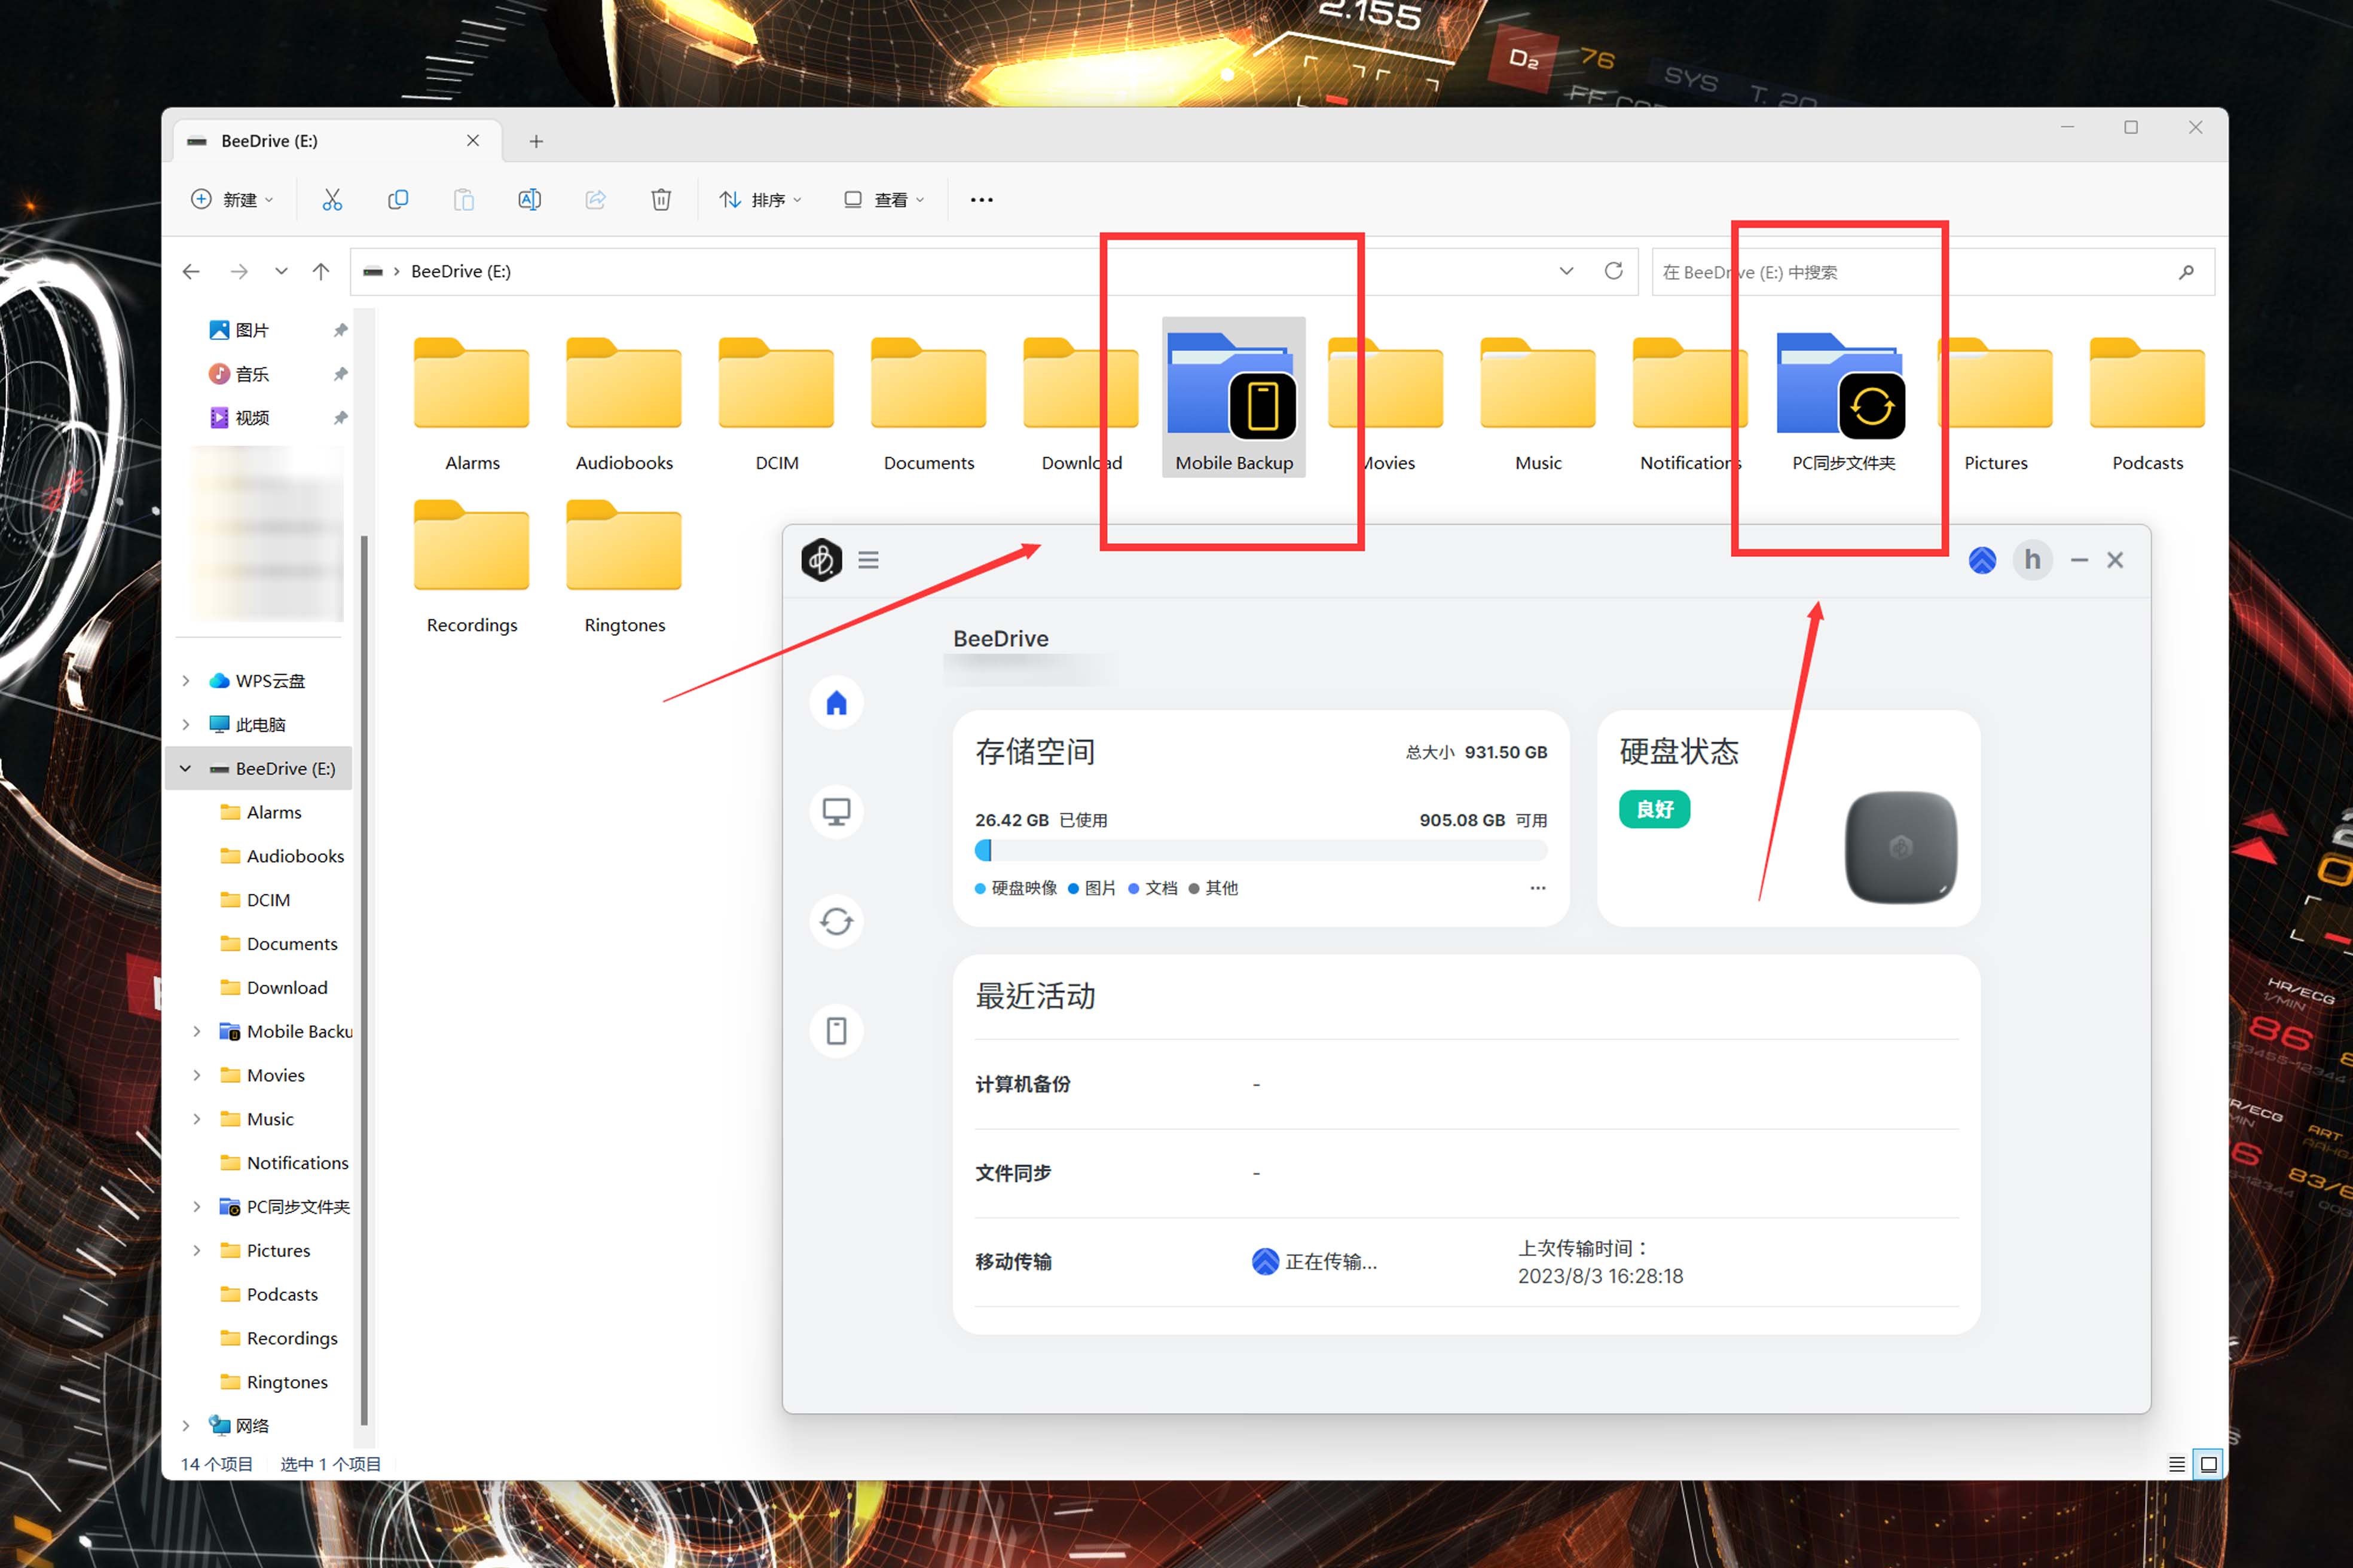Open file sync sidebar icon
The image size is (2353, 1568).
point(836,921)
